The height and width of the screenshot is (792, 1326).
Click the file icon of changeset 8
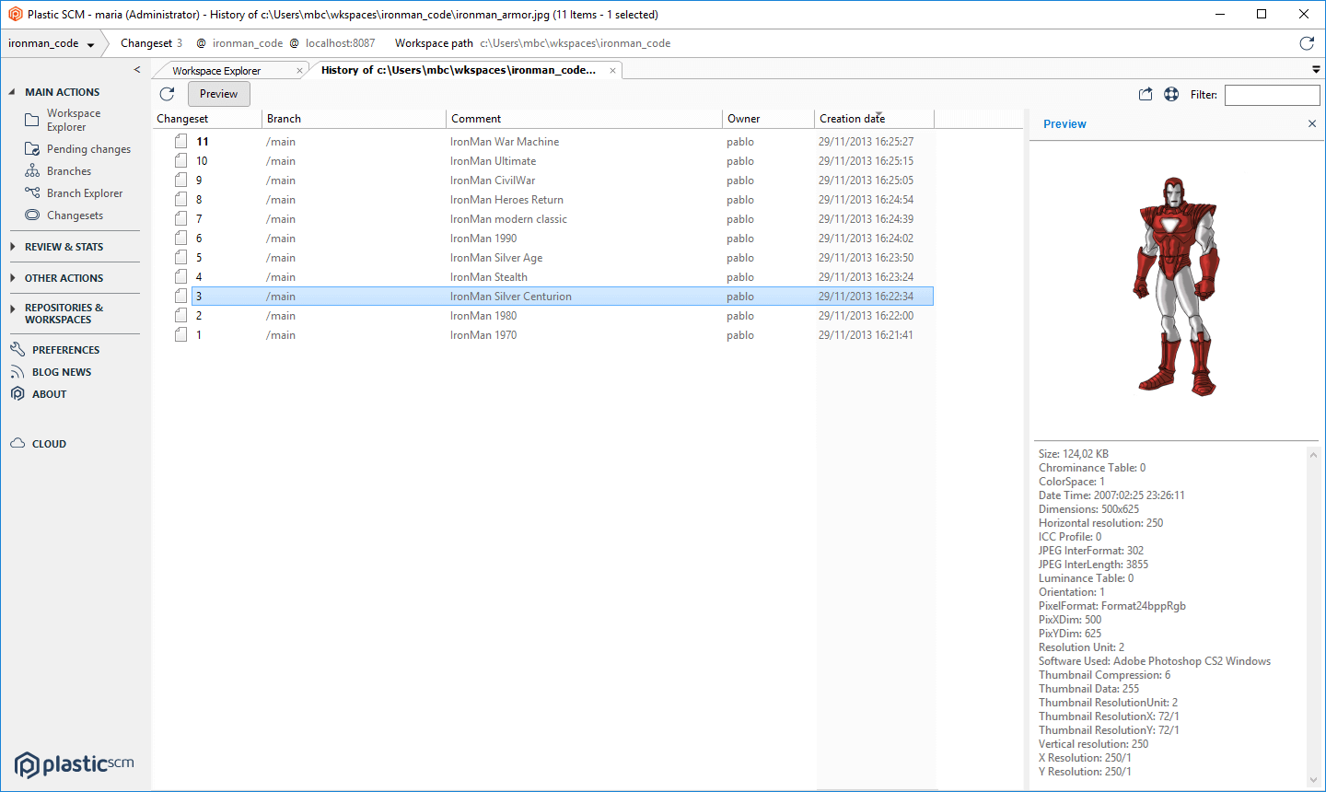coord(181,200)
